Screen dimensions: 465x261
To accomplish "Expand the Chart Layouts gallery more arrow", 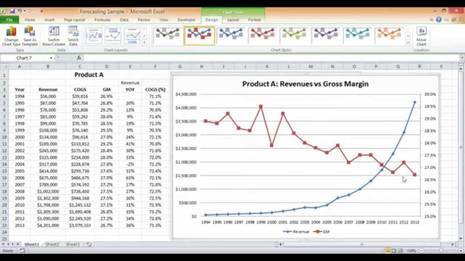I will coord(144,43).
